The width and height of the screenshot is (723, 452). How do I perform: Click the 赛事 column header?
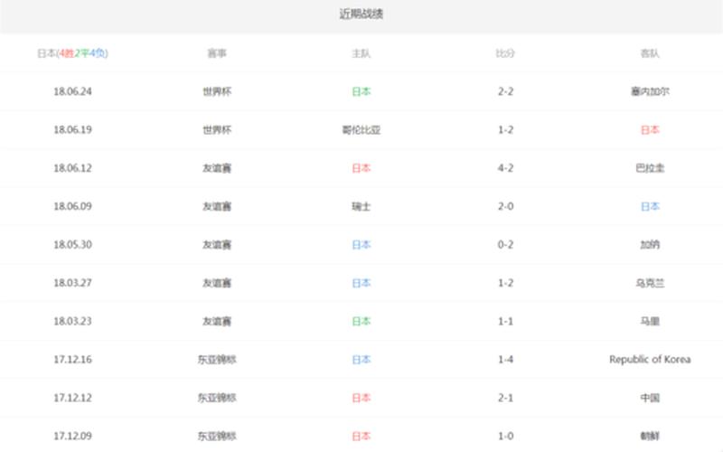tap(217, 53)
